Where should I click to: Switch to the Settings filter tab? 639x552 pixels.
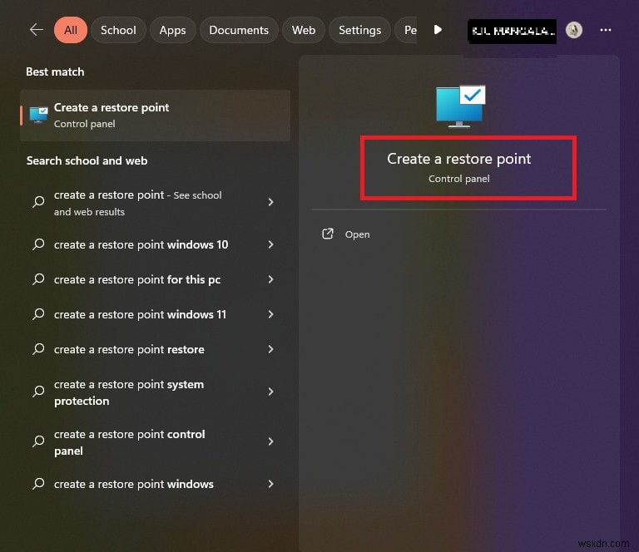[359, 30]
